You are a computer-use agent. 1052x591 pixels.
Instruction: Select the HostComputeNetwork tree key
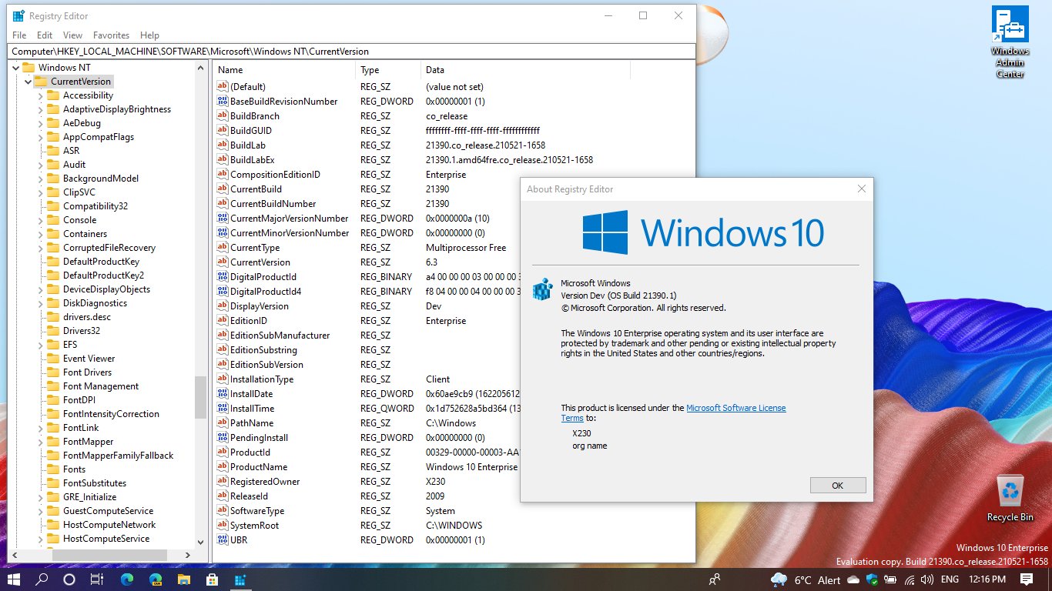(x=109, y=525)
